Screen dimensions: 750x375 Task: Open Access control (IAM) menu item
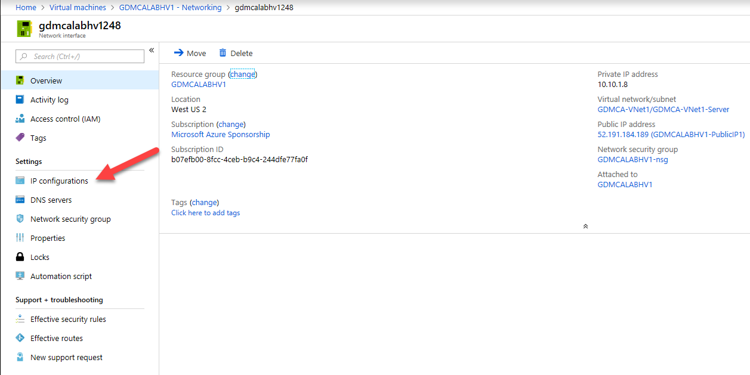point(79,119)
